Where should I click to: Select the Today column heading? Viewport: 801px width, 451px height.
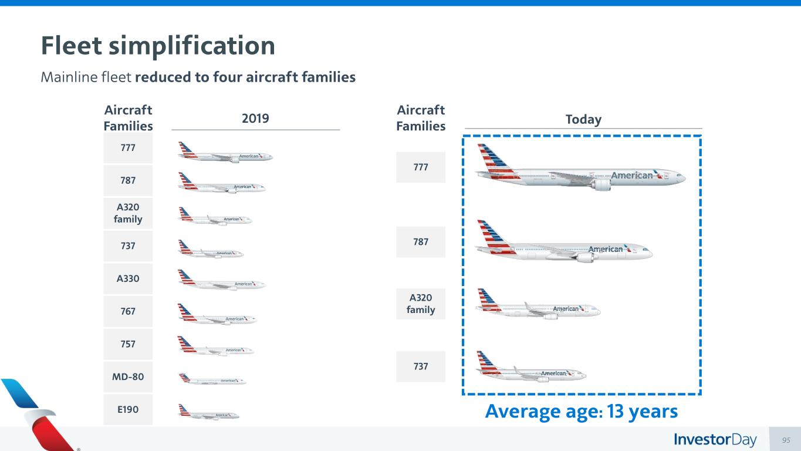coord(583,120)
